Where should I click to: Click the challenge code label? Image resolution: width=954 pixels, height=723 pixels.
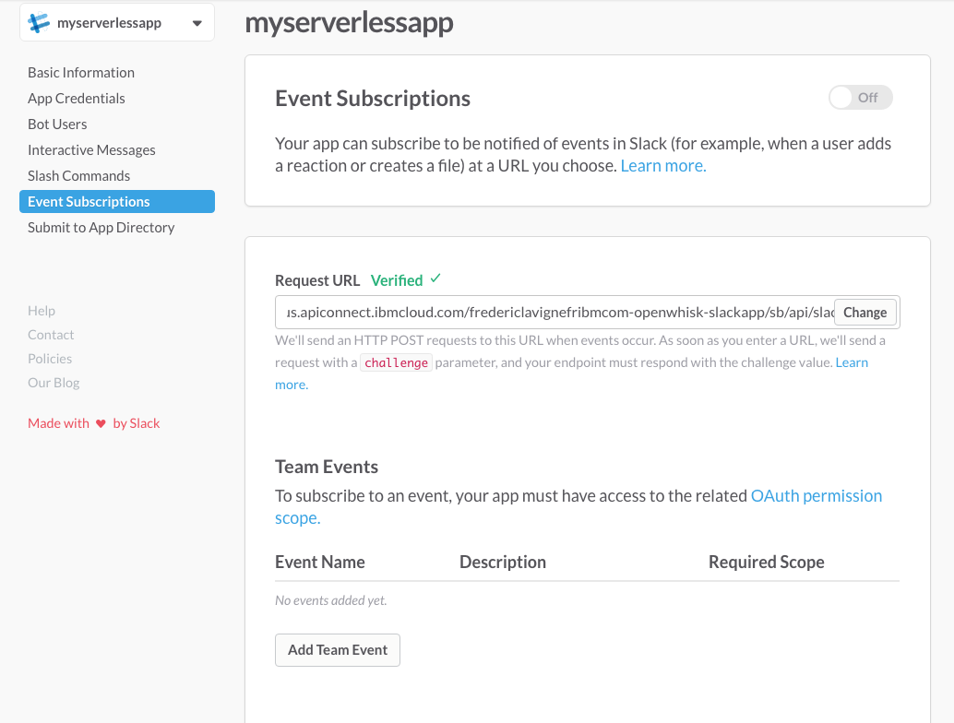point(396,362)
